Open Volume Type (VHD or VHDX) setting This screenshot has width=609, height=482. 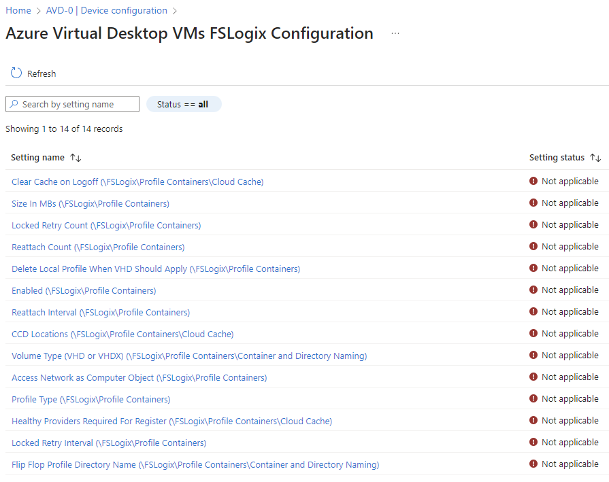click(189, 356)
